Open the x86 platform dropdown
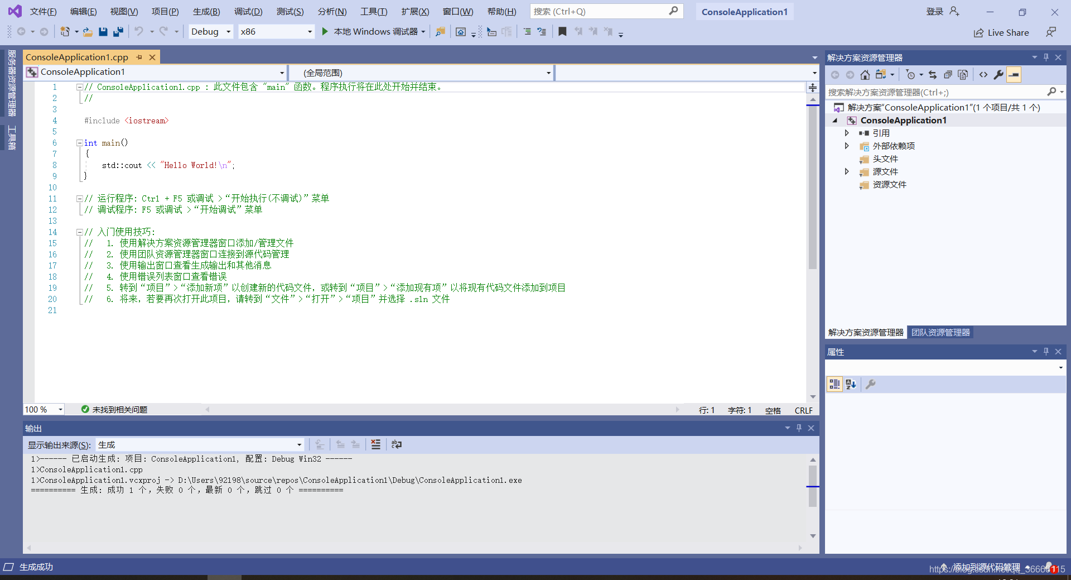 (x=276, y=32)
